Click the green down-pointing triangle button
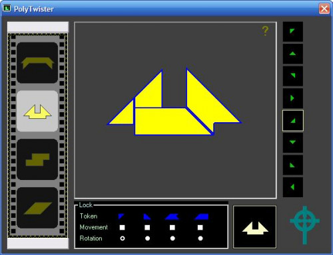 point(293,143)
